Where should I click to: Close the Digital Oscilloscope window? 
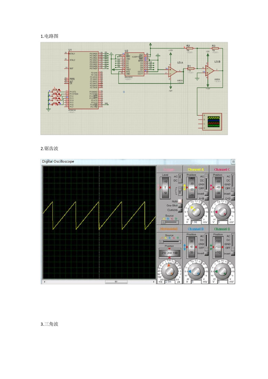pyautogui.click(x=233, y=162)
